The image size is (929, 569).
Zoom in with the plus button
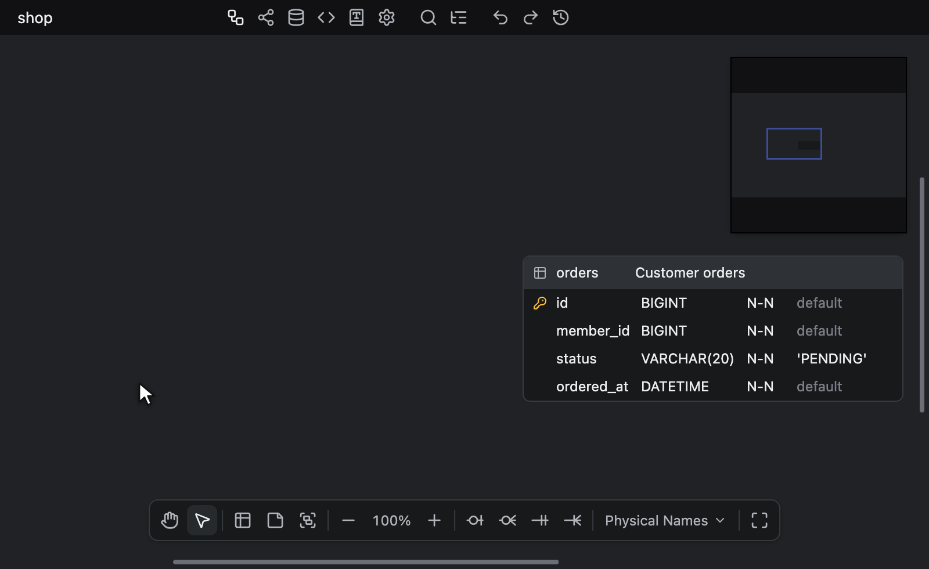[x=434, y=520]
